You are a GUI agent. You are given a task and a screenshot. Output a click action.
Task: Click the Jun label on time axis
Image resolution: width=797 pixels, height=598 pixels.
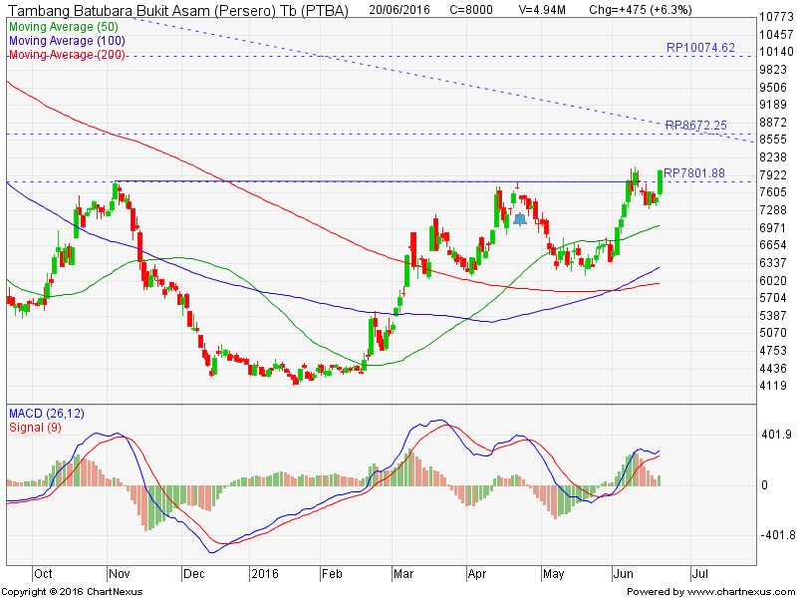[624, 574]
